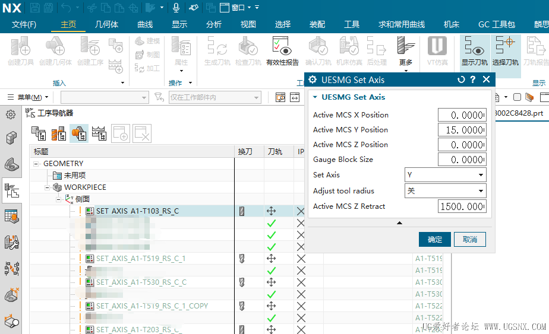Click the 标题 column header
The height and width of the screenshot is (334, 549).
tap(132, 151)
